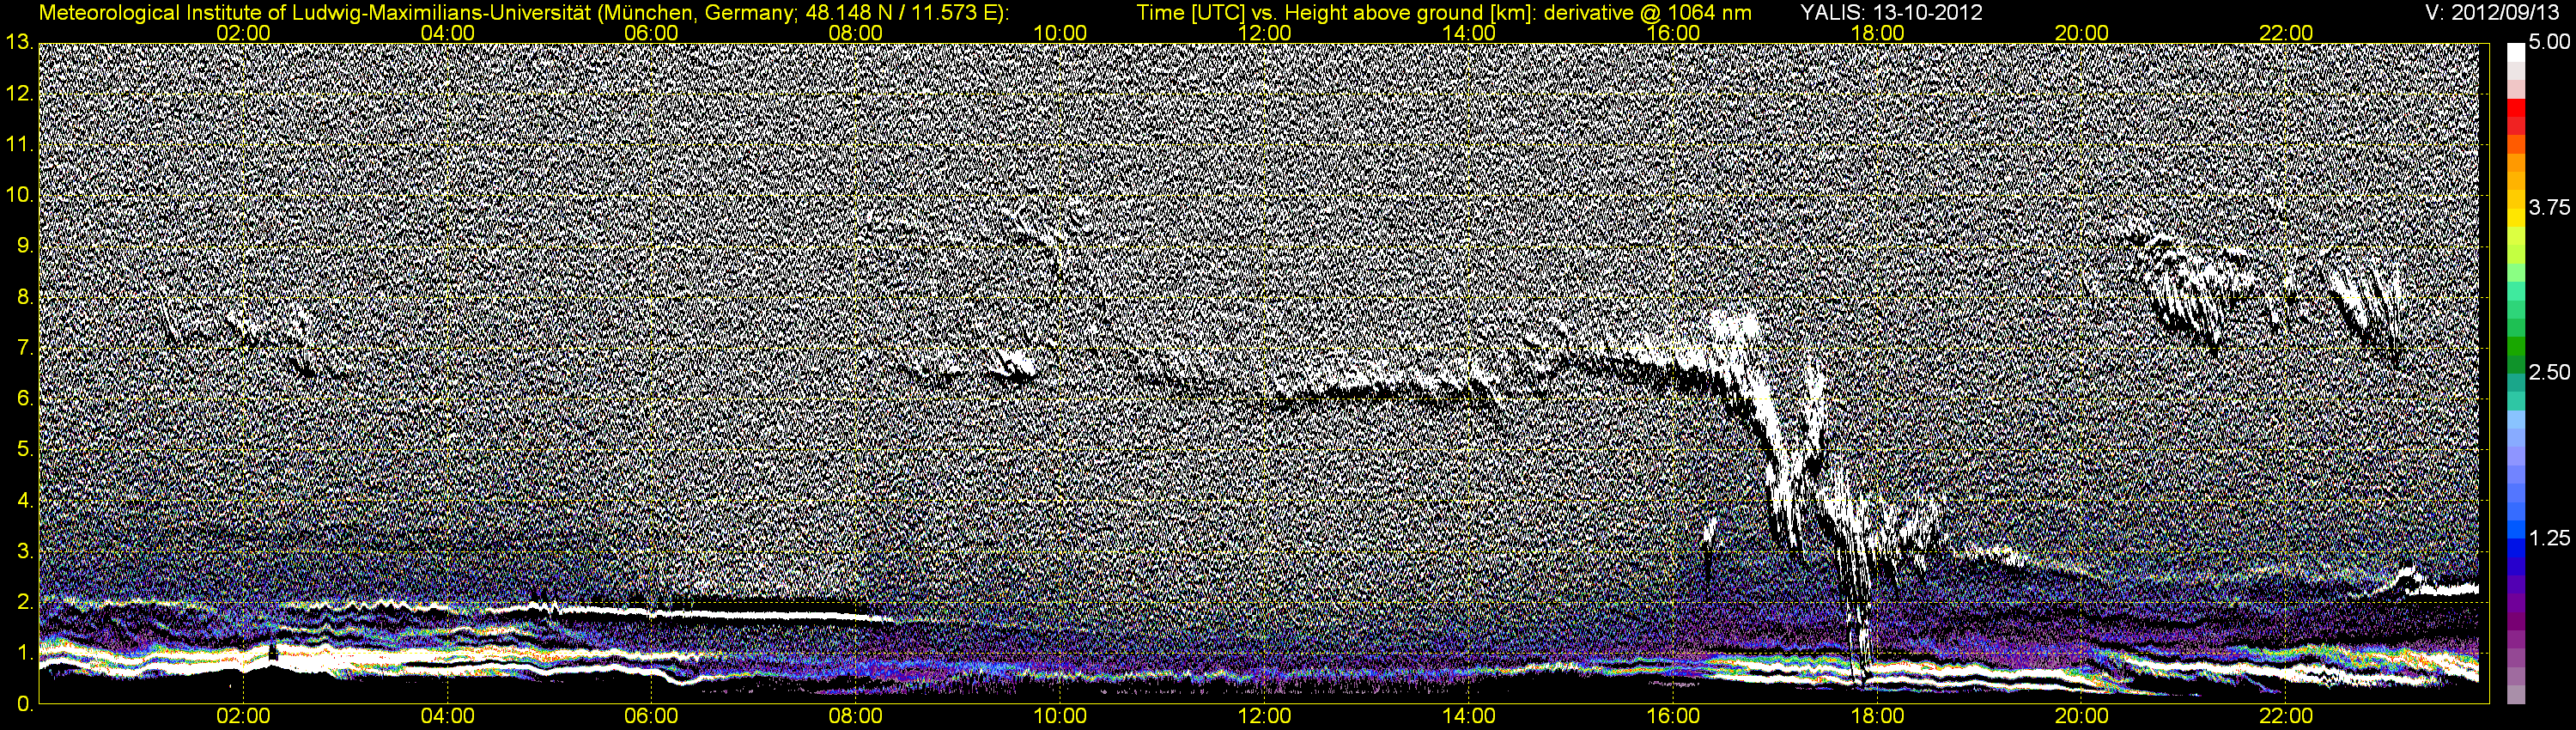Click the colorbar value 5.00
Image resolution: width=2576 pixels, height=730 pixels.
2549,43
